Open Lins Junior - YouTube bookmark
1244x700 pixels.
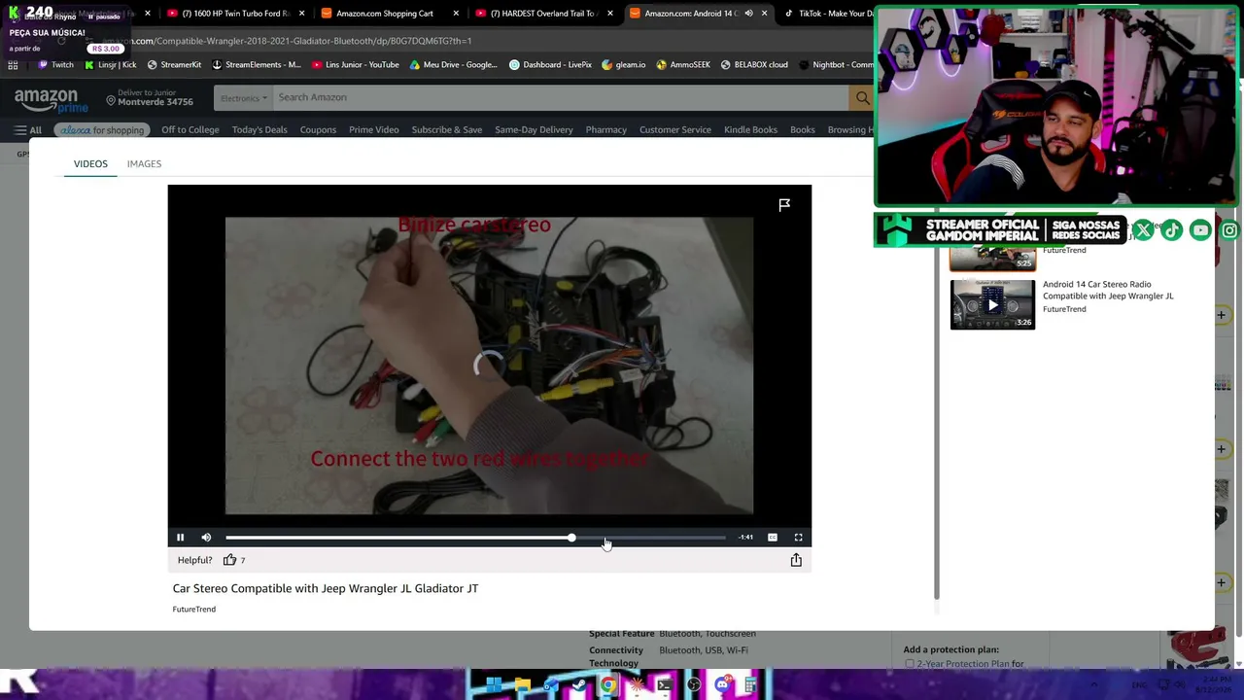point(356,65)
